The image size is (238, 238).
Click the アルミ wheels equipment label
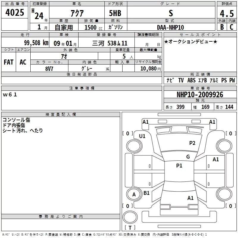214,80
